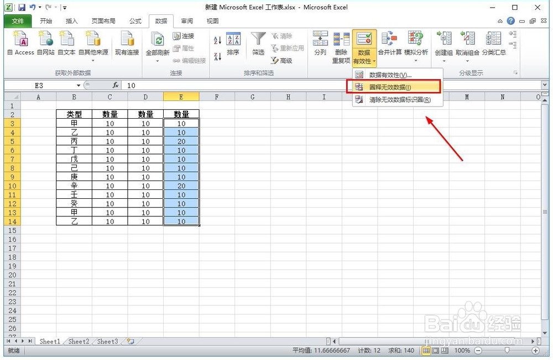Image resolution: width=553 pixels, height=360 pixels.
Task: Click Connections (连接) button
Action: (184, 36)
